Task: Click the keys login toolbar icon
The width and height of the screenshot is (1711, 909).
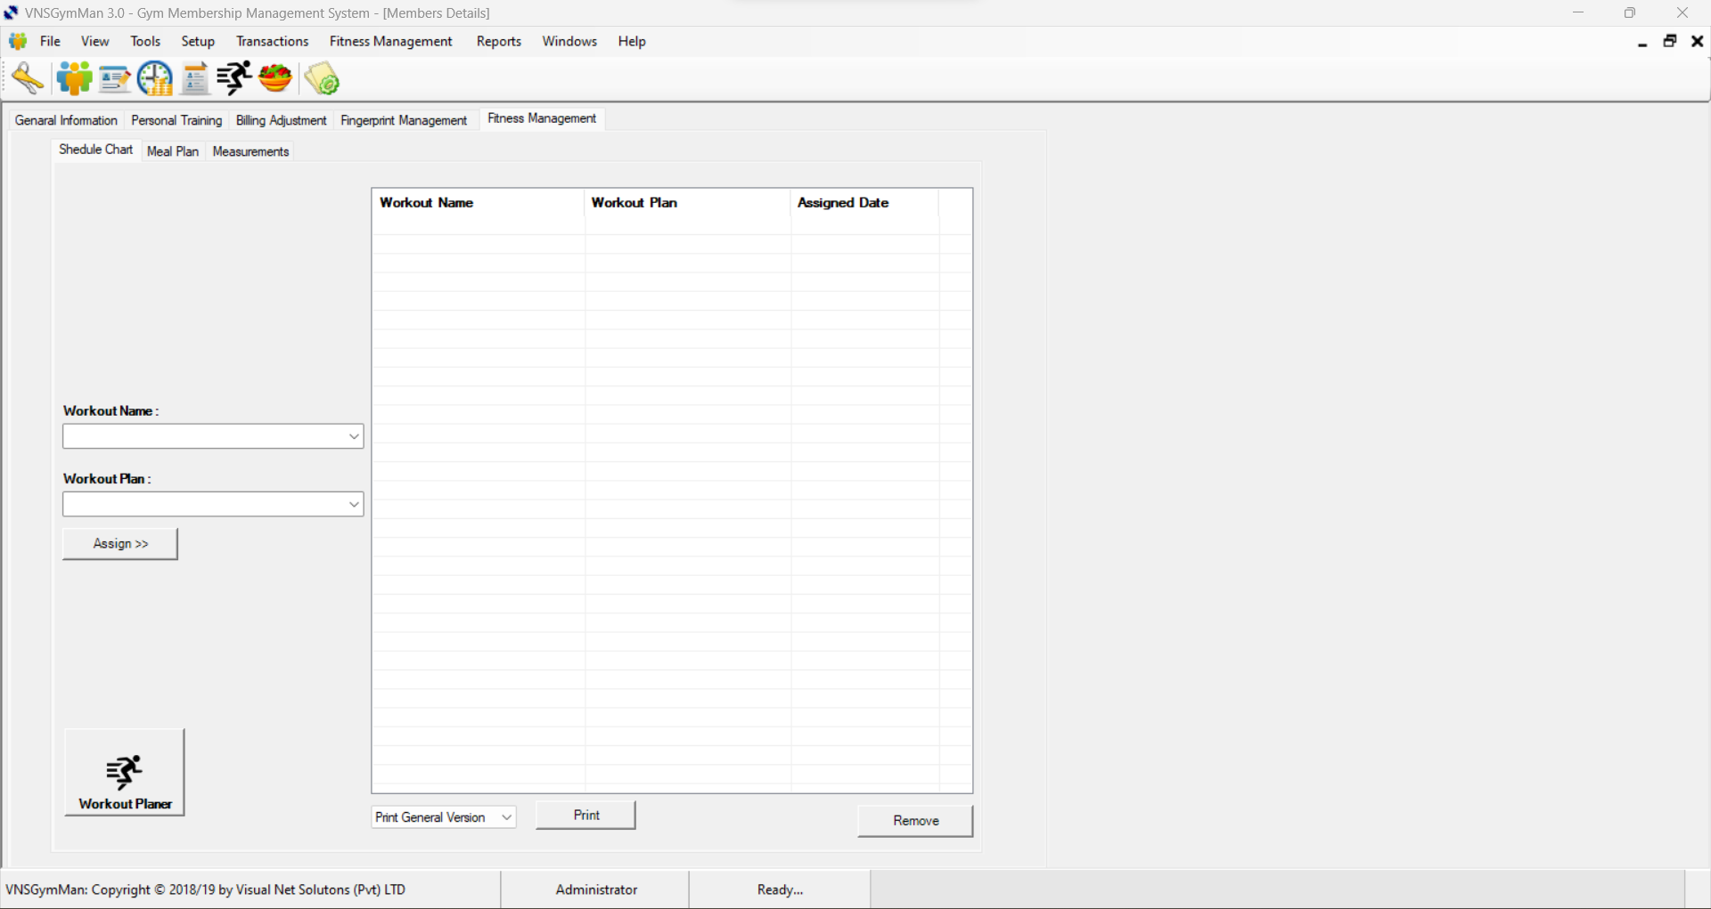Action: tap(28, 78)
